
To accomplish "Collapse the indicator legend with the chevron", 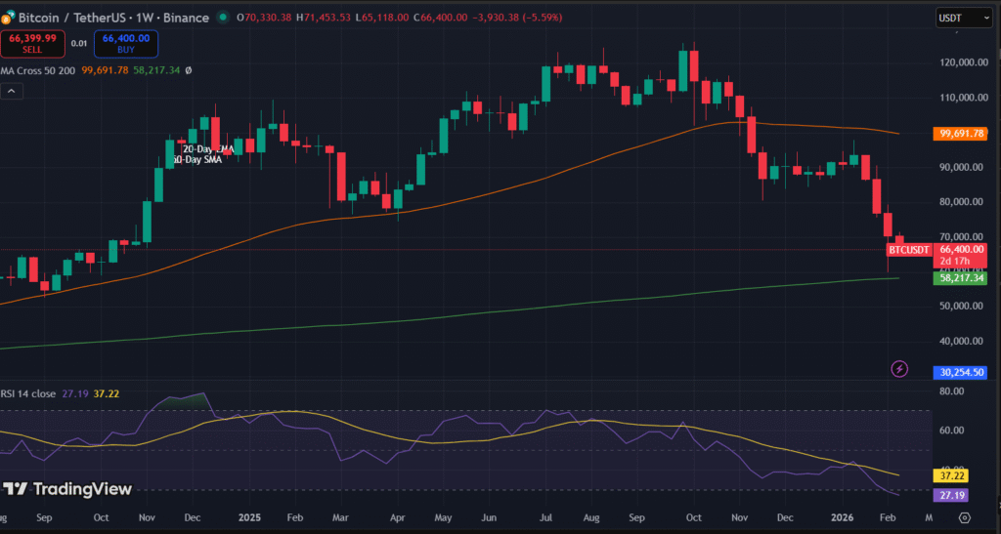I will tap(12, 92).
